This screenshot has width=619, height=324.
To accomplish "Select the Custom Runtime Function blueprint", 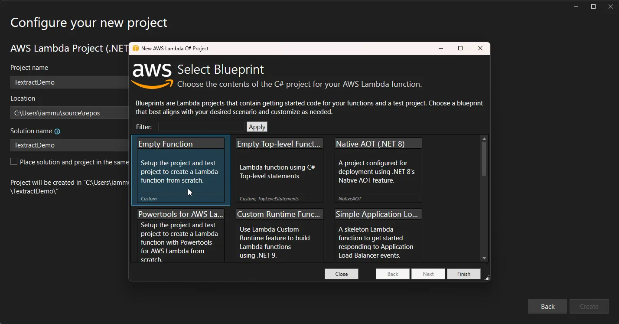I will coord(280,236).
